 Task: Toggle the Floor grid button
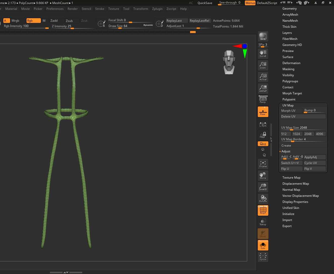point(263,112)
